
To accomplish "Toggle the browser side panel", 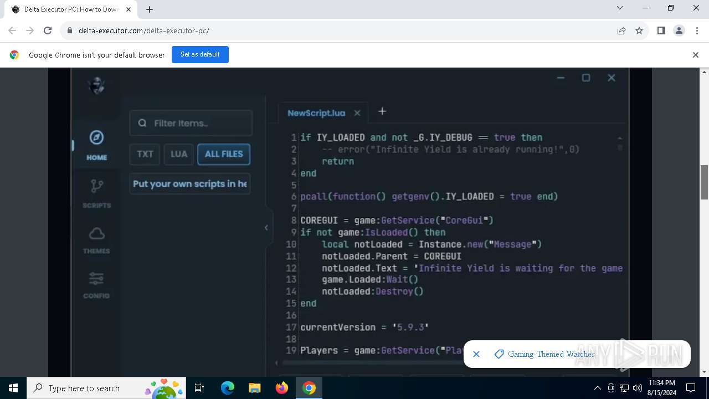I will pyautogui.click(x=661, y=31).
